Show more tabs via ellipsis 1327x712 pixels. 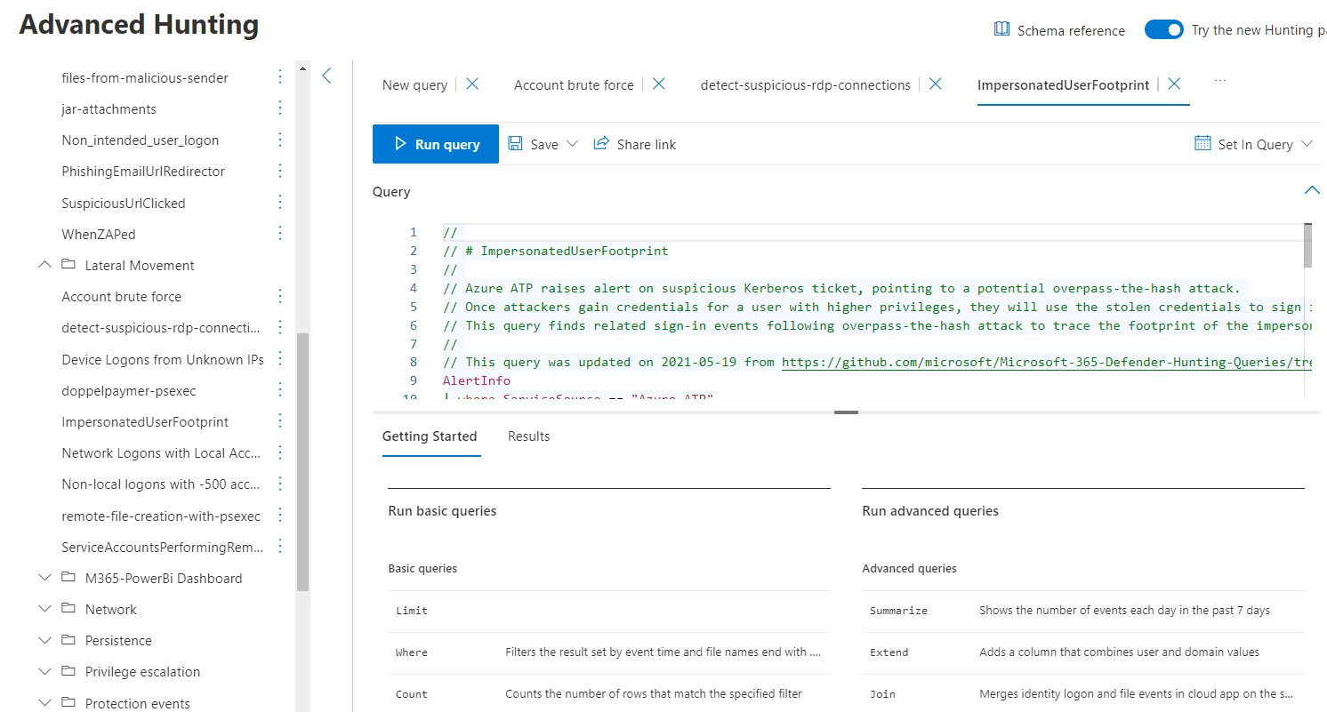tap(1220, 81)
